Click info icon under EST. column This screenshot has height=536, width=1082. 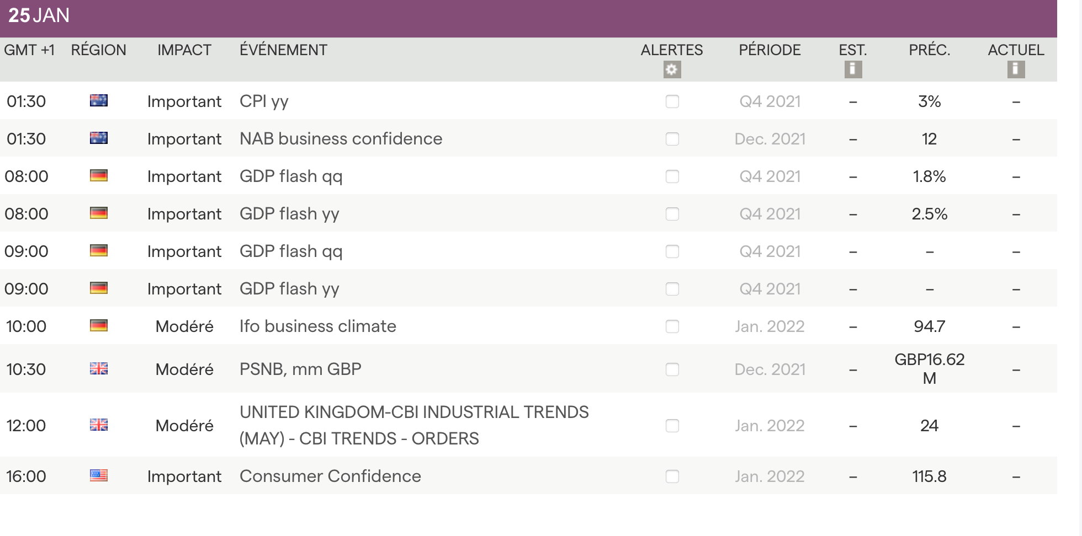click(853, 69)
